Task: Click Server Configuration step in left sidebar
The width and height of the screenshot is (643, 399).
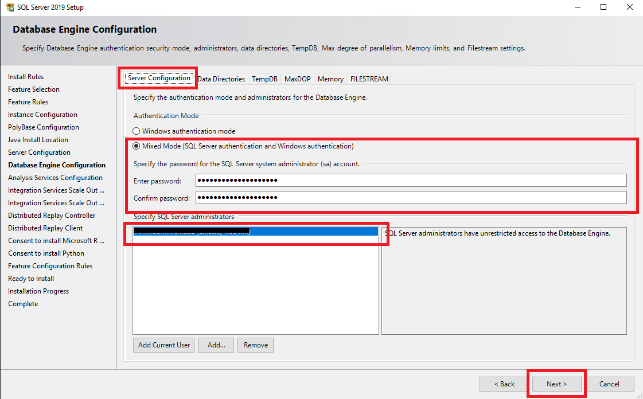Action: tap(40, 152)
